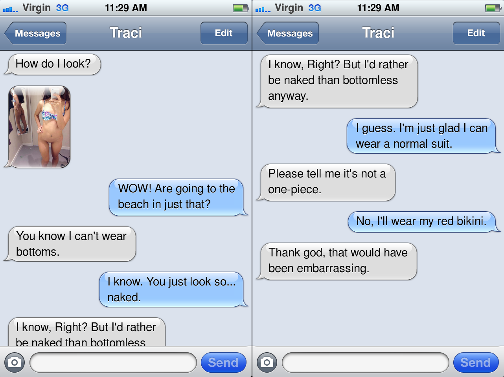Go back to Messages on left screen
The height and width of the screenshot is (377, 504).
pyautogui.click(x=35, y=33)
